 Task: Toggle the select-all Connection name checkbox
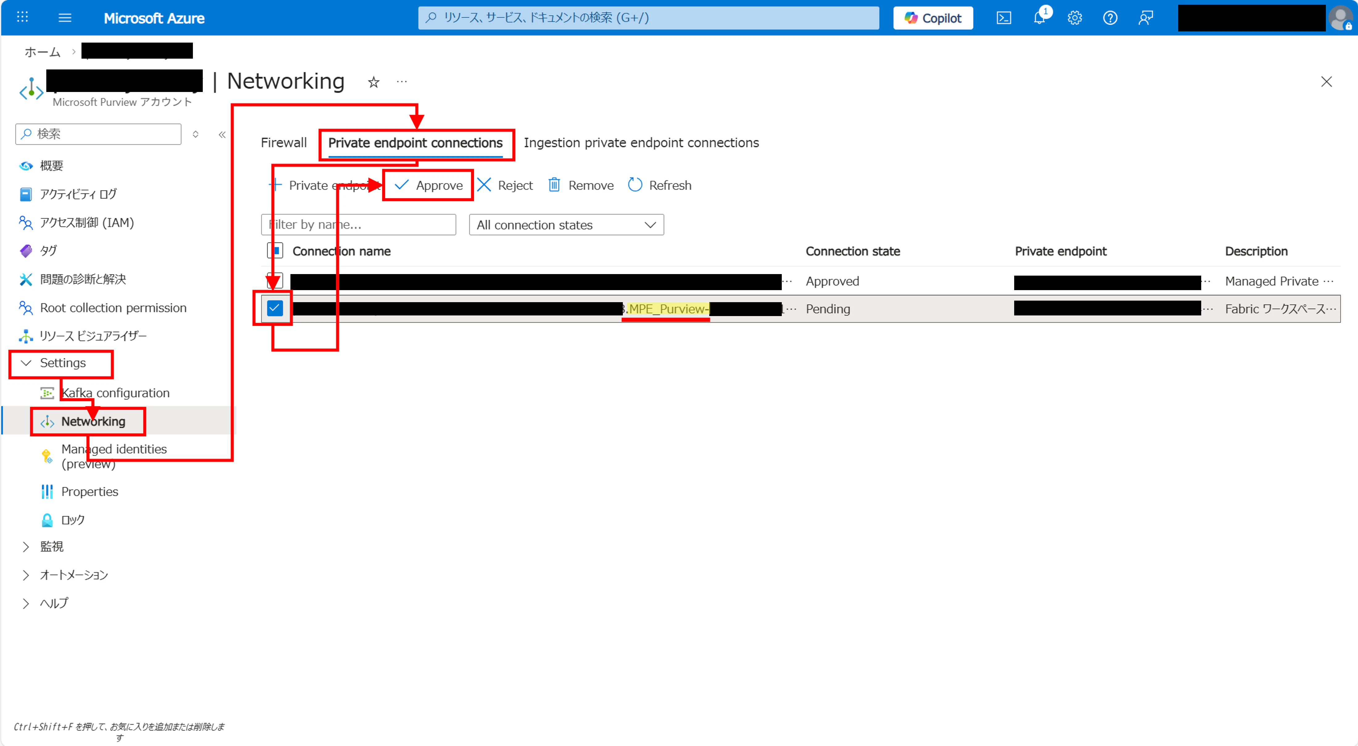pyautogui.click(x=275, y=250)
